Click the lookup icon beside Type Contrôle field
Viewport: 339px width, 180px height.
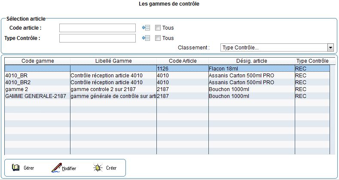point(146,38)
